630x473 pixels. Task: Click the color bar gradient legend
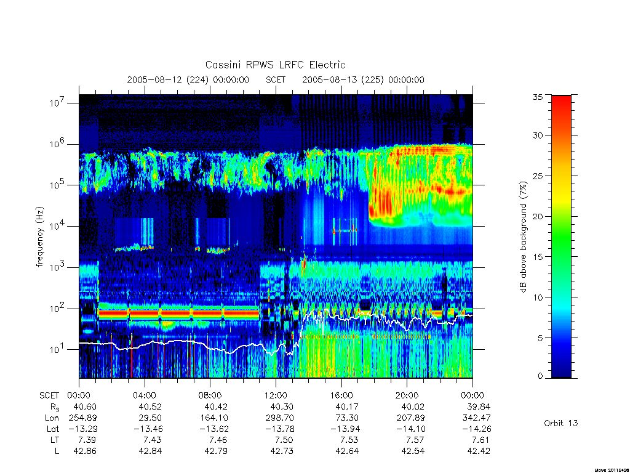coord(561,236)
